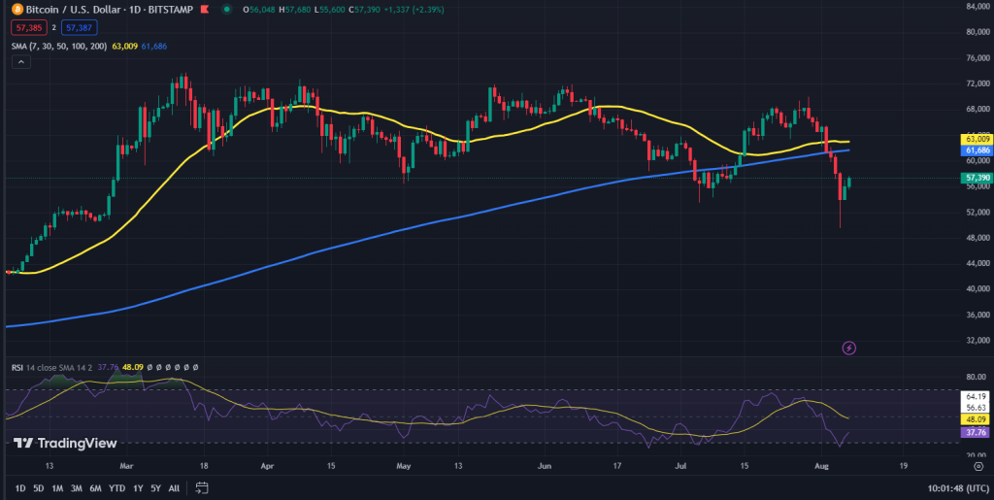
Task: Switch to the 5D date range
Action: [x=39, y=488]
